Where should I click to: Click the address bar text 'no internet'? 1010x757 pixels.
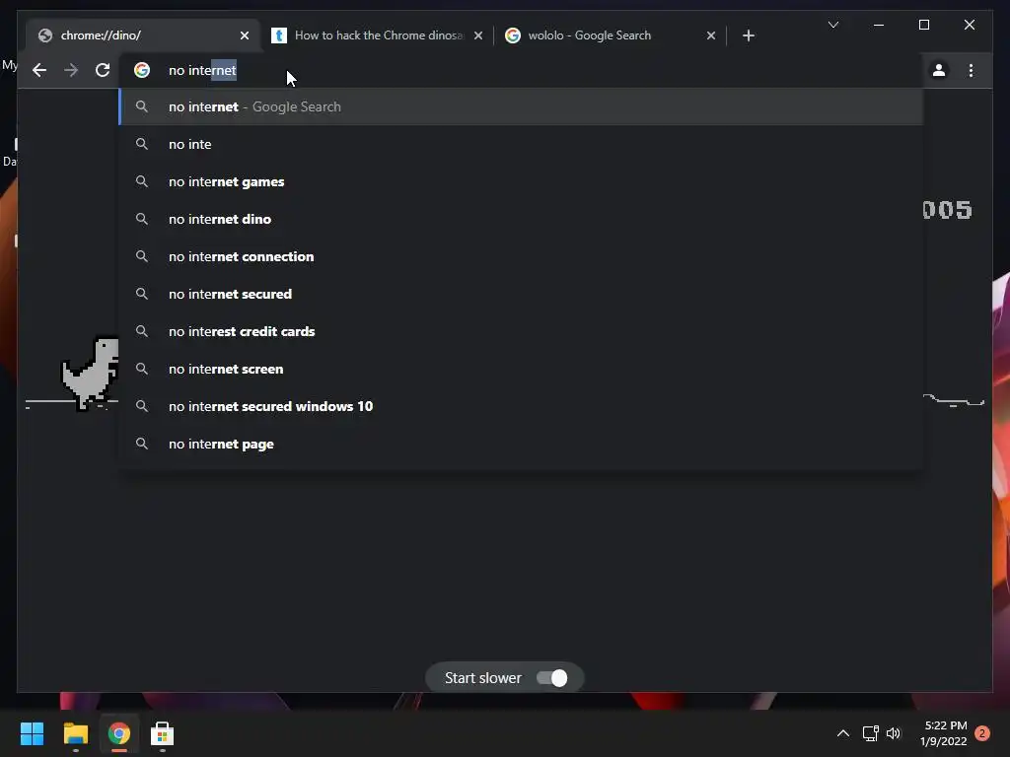pos(202,70)
